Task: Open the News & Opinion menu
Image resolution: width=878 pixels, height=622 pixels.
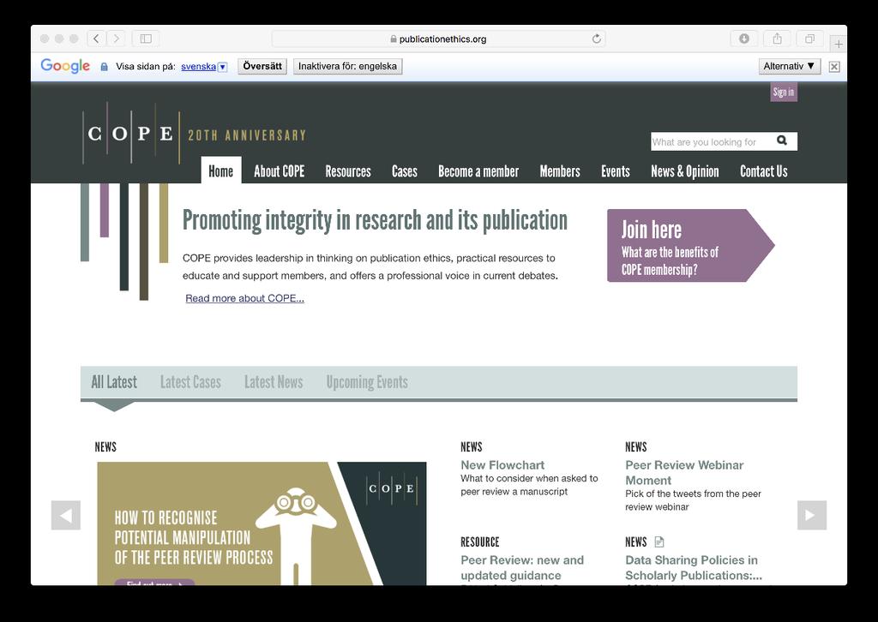Action: pyautogui.click(x=685, y=171)
